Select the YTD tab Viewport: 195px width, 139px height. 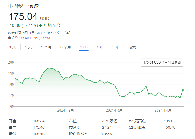pyautogui.click(x=84, y=47)
